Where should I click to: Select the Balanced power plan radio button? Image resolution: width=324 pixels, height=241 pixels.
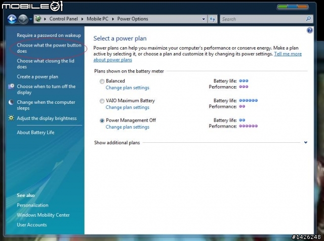pyautogui.click(x=102, y=81)
